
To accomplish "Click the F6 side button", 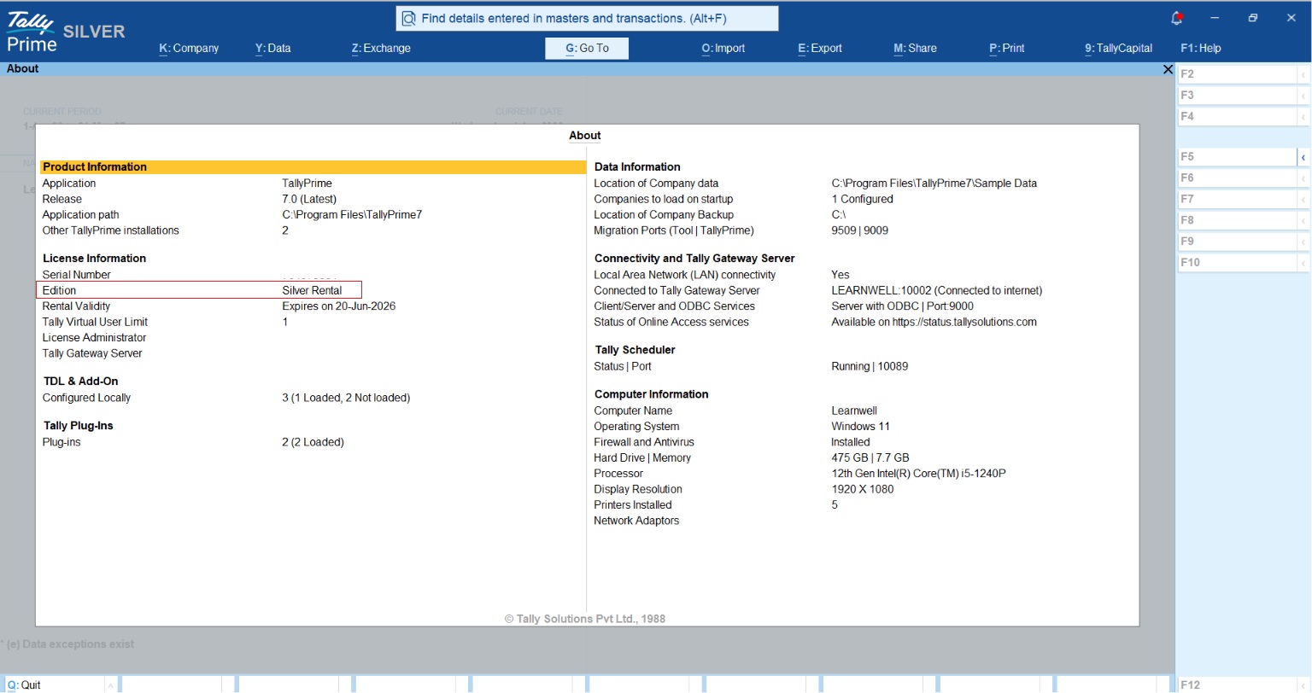I will [1237, 178].
